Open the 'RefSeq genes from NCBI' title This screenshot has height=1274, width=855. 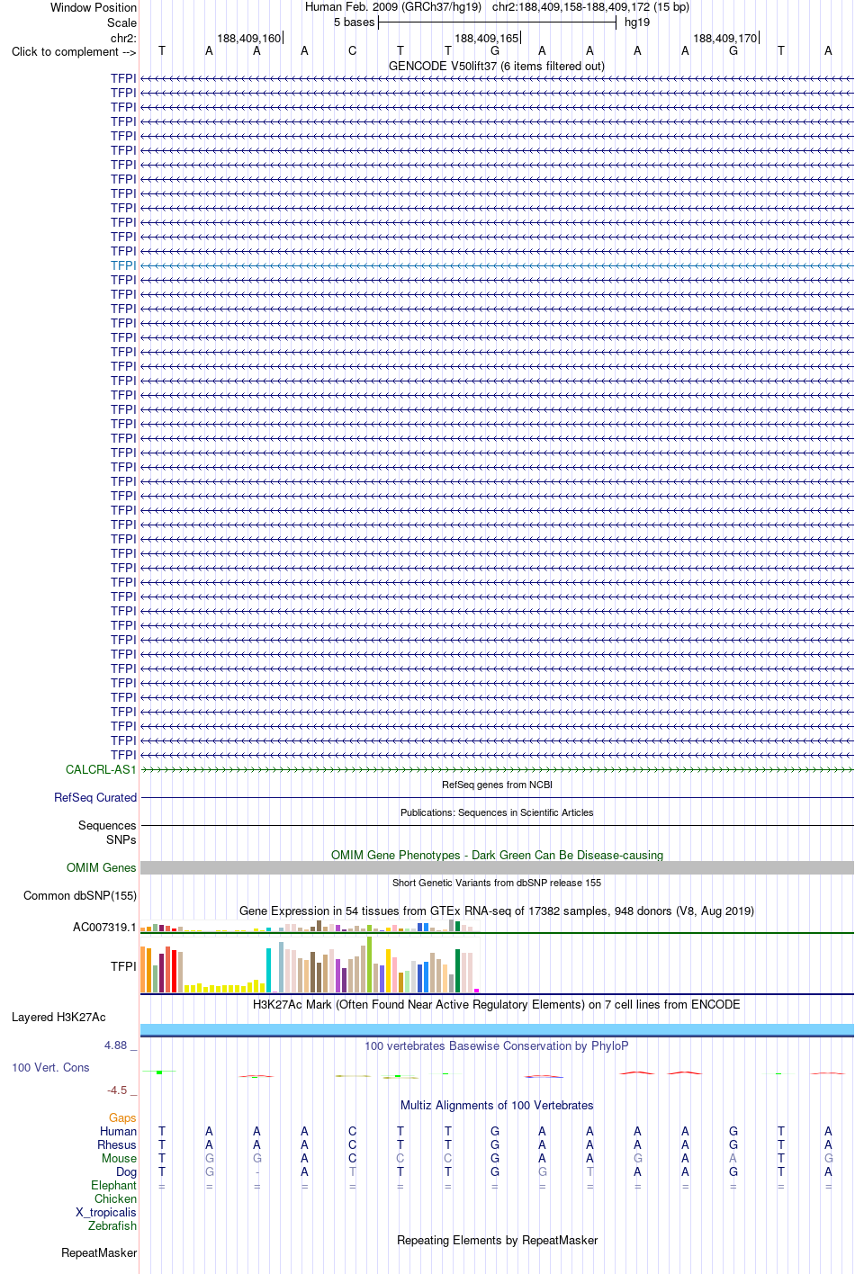497,785
